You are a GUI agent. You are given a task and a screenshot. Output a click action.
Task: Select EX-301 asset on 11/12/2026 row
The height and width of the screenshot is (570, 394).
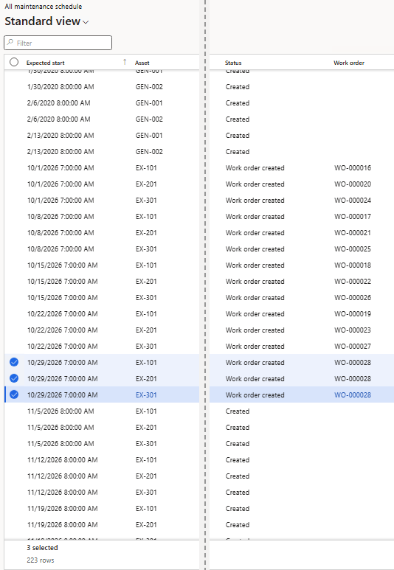point(146,493)
